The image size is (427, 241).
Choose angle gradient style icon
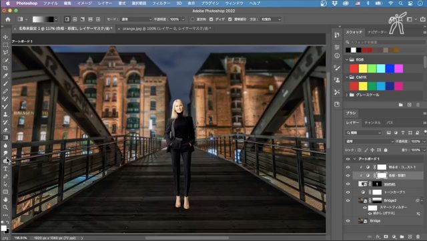(x=83, y=19)
